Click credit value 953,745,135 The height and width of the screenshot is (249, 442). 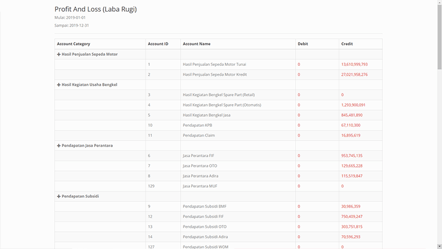tap(352, 156)
